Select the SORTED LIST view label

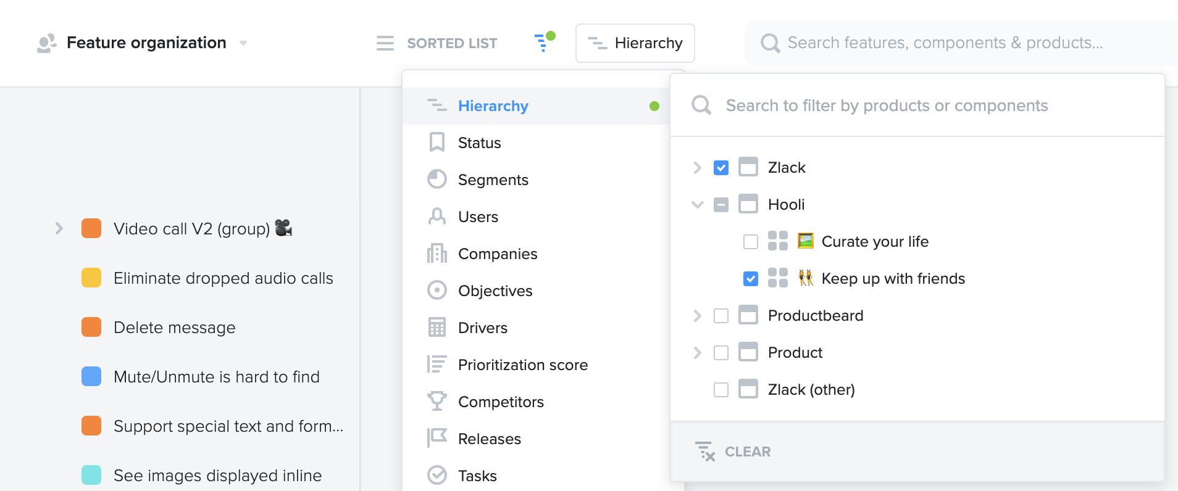pyautogui.click(x=452, y=43)
